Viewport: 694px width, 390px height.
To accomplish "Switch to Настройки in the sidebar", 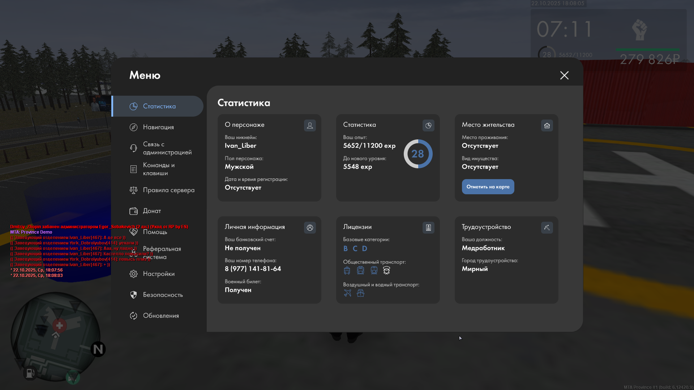I will pyautogui.click(x=158, y=274).
